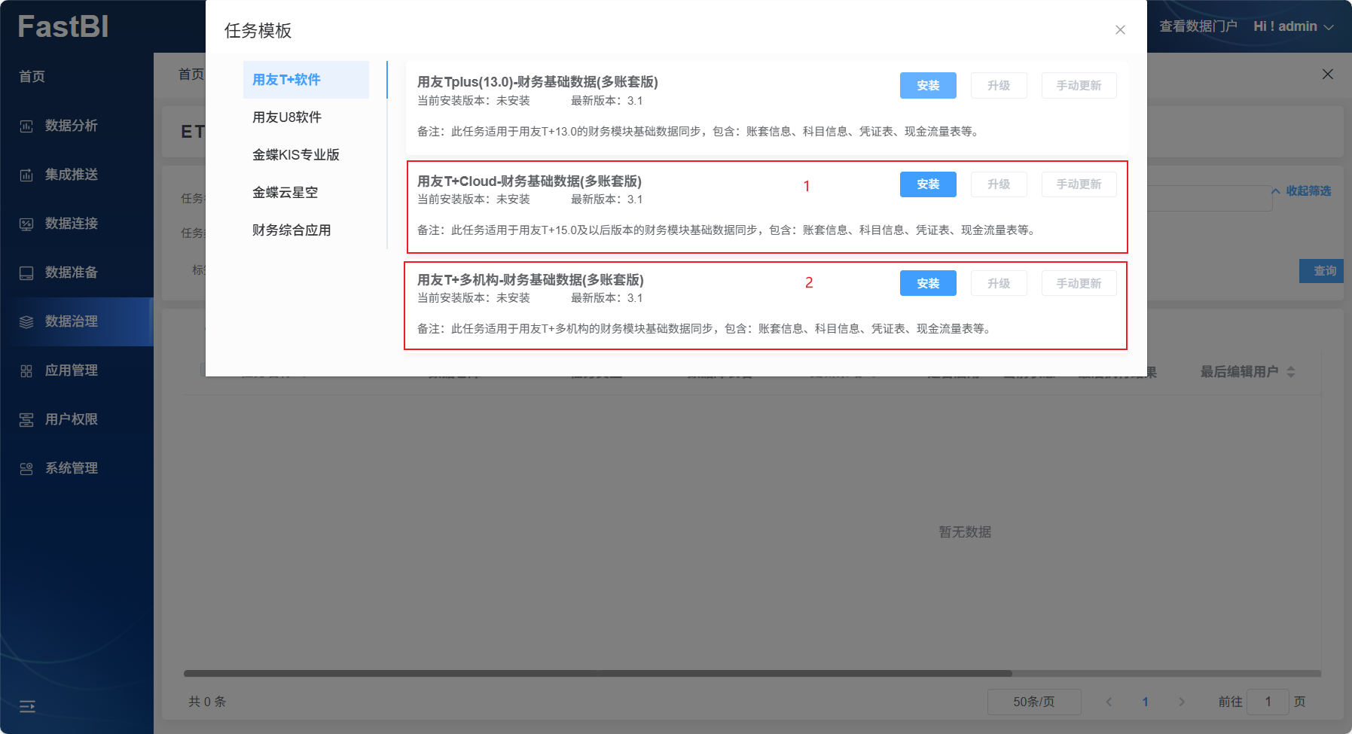Viewport: 1352px width, 734px height.
Task: Close the 任务模板 dialog
Action: (x=1120, y=30)
